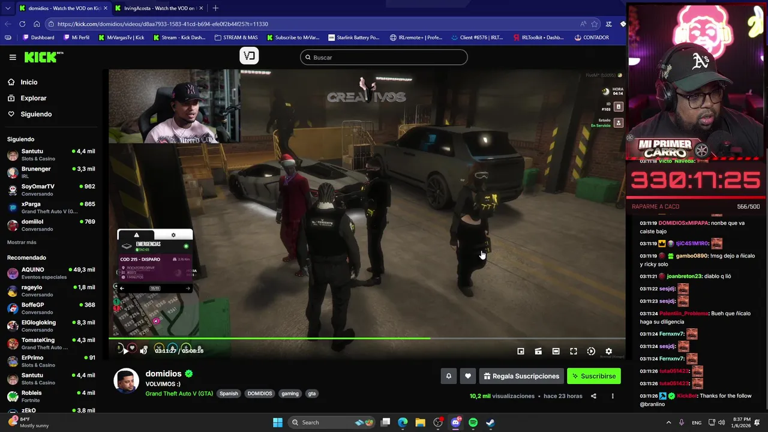Turn on notifications bell for domidios

point(448,376)
